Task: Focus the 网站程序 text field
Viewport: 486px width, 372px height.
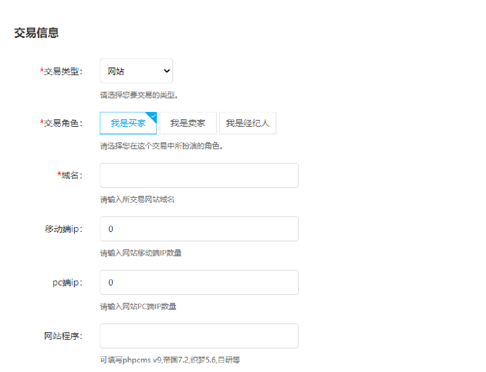Action: pyautogui.click(x=199, y=336)
